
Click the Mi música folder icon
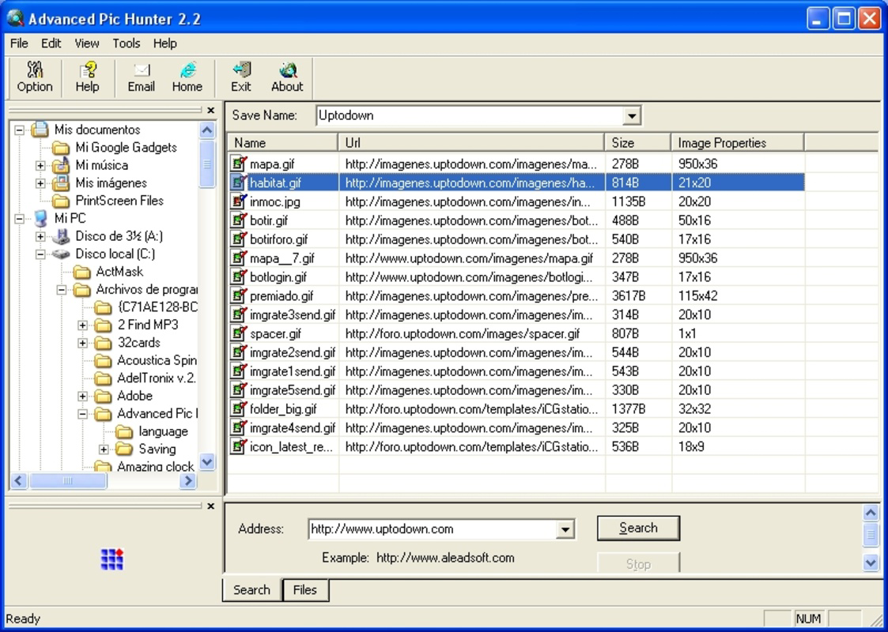pos(61,165)
